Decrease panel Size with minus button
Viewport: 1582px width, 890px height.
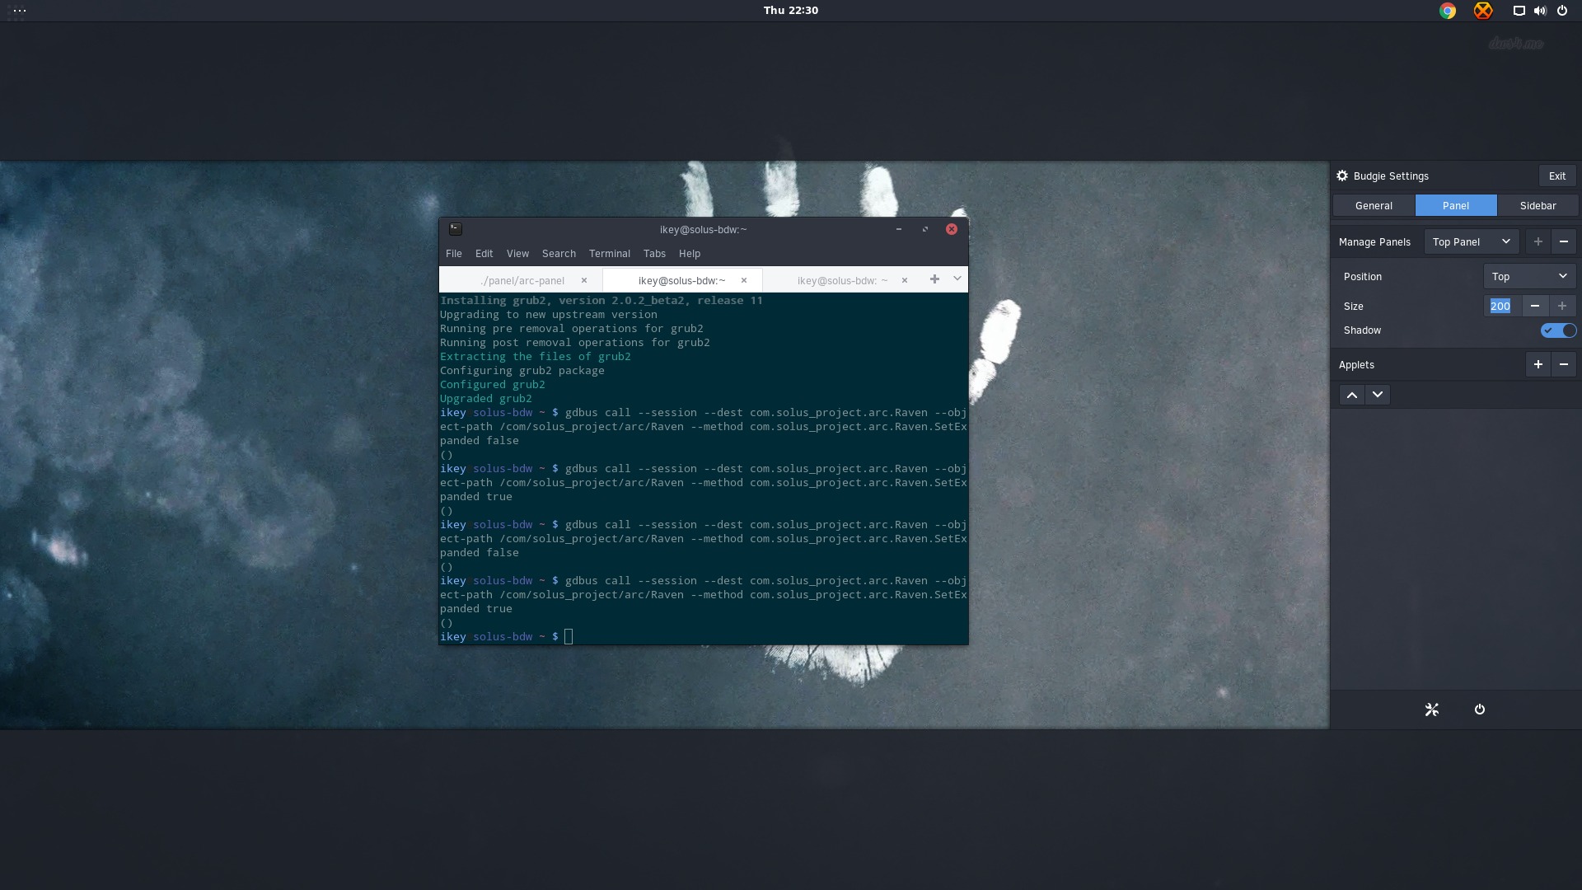(1535, 306)
